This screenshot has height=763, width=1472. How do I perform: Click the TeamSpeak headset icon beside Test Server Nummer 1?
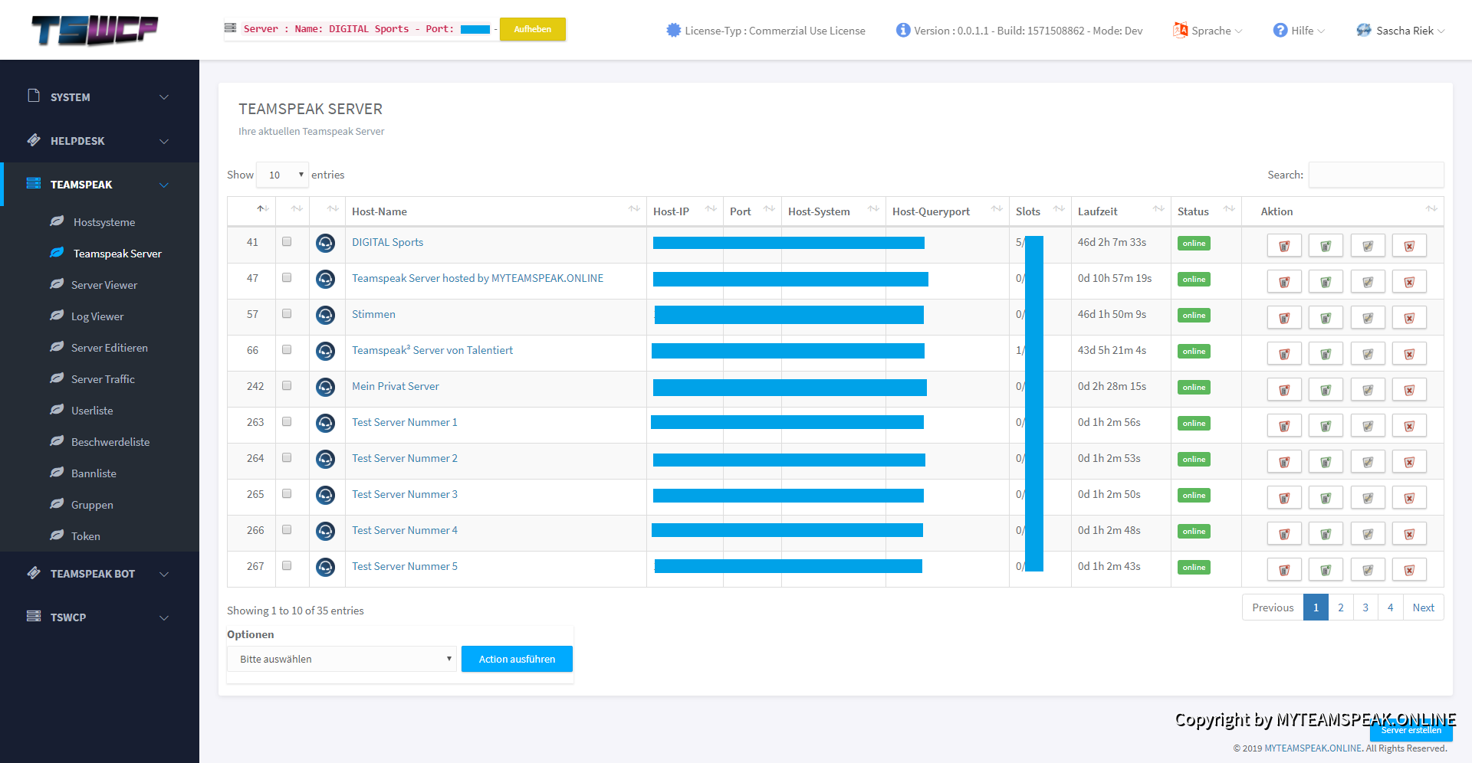click(325, 423)
